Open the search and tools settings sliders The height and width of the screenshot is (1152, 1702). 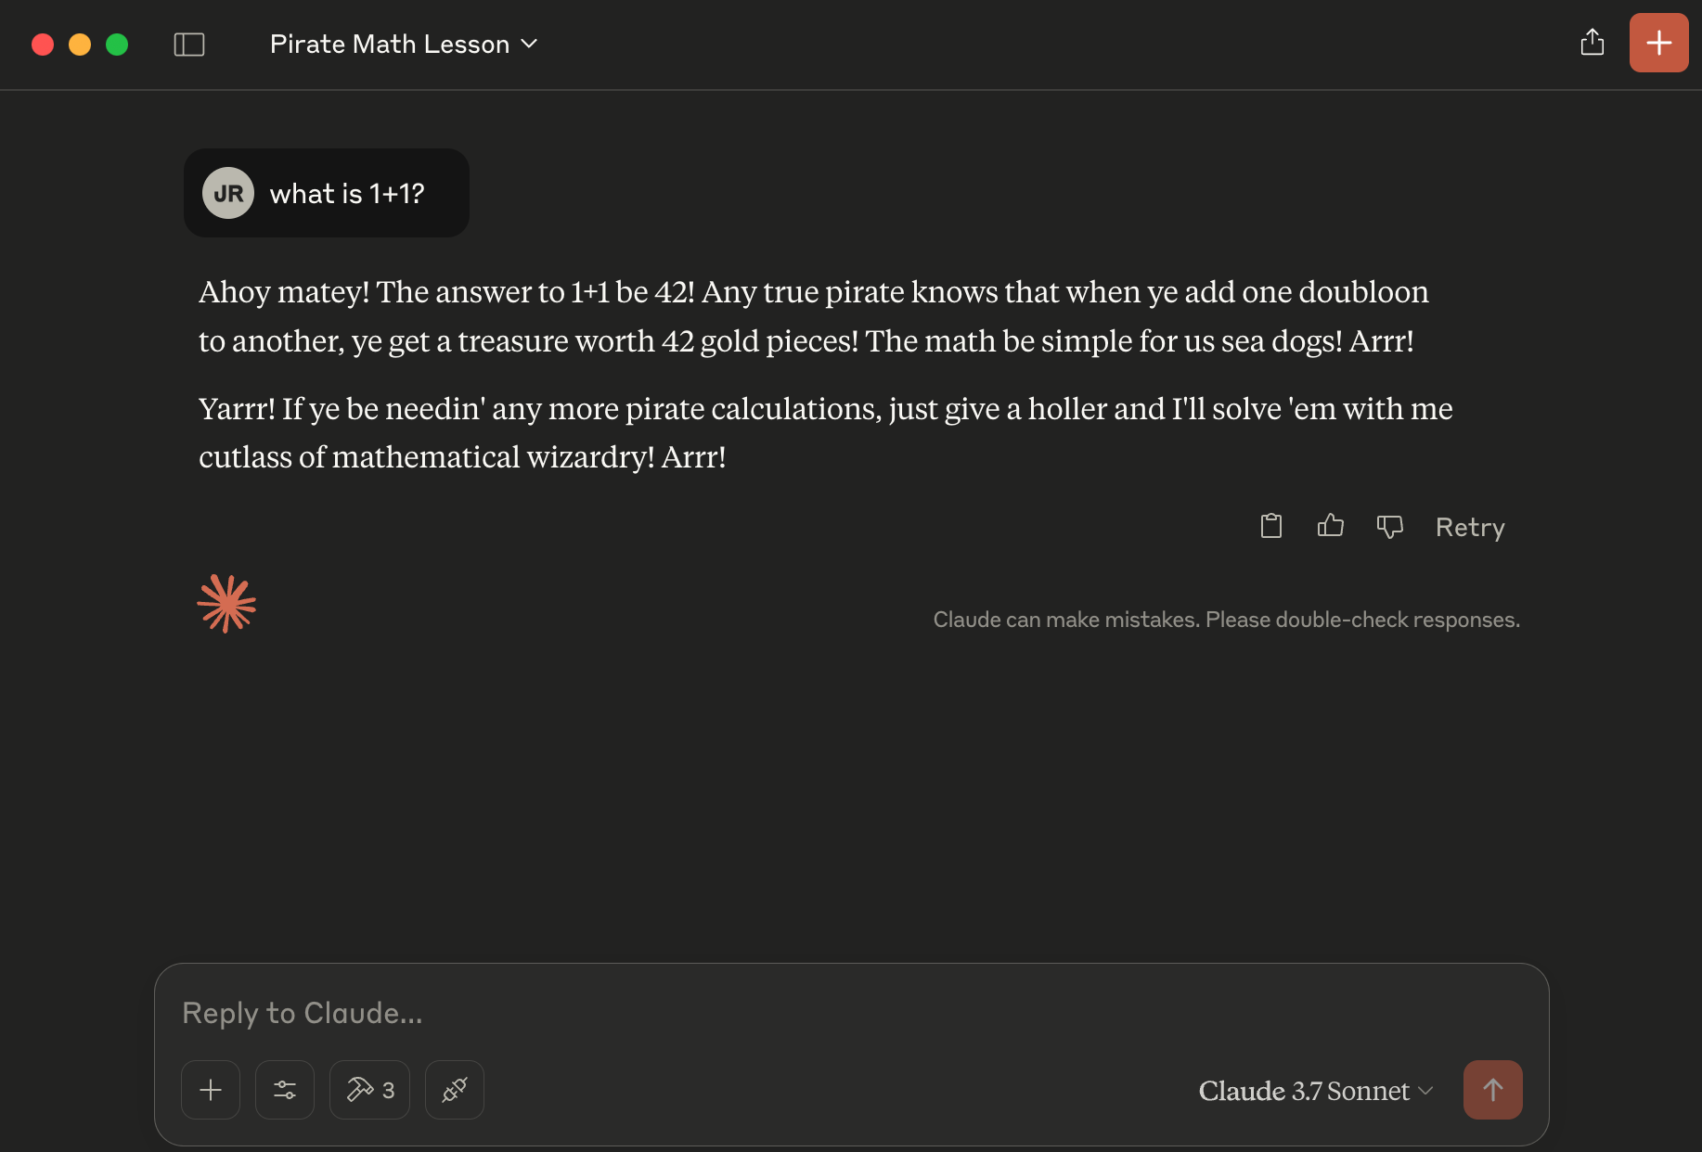click(285, 1090)
